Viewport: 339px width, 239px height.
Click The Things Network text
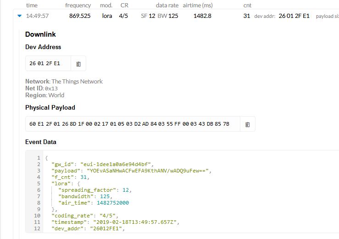pos(77,81)
